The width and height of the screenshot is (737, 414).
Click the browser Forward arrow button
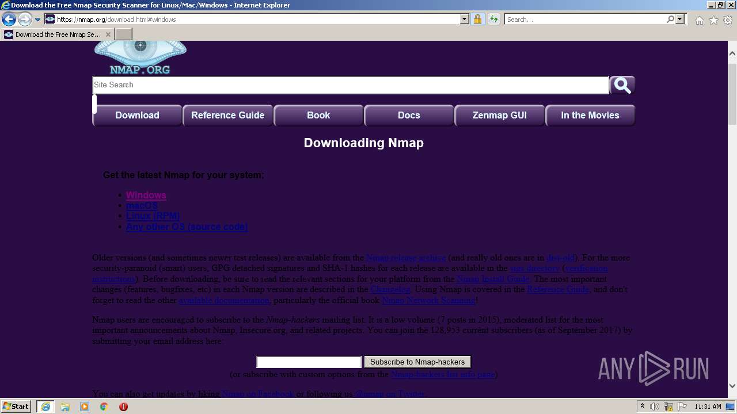25,20
